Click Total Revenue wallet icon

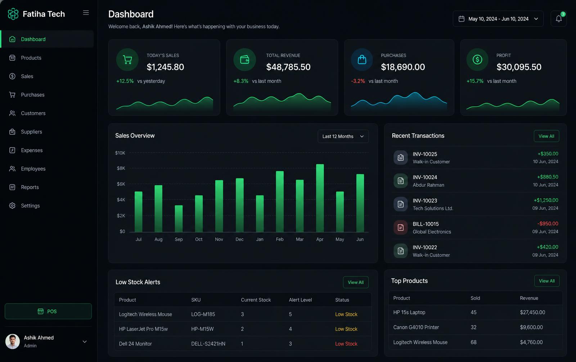pyautogui.click(x=245, y=60)
